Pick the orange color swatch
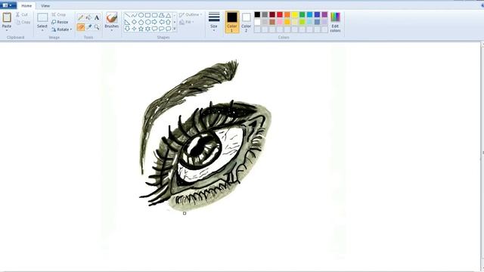The width and height of the screenshot is (484, 272). [287, 14]
